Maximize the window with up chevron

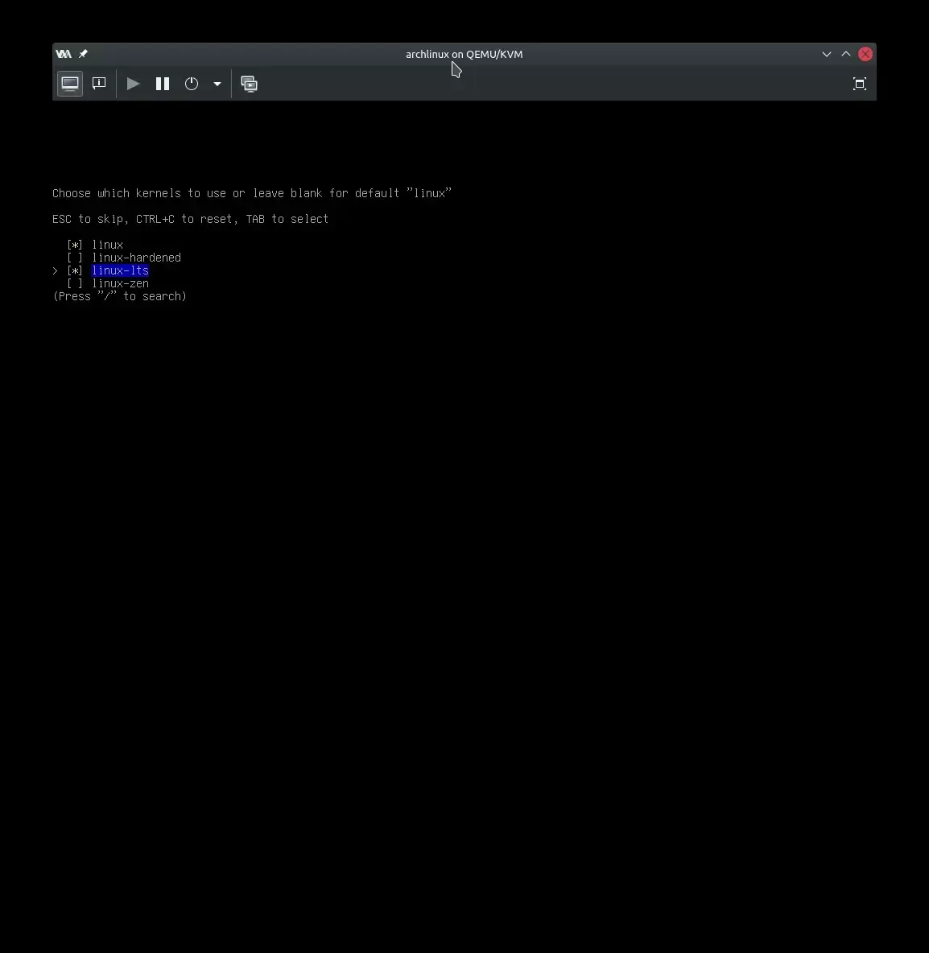tap(846, 54)
